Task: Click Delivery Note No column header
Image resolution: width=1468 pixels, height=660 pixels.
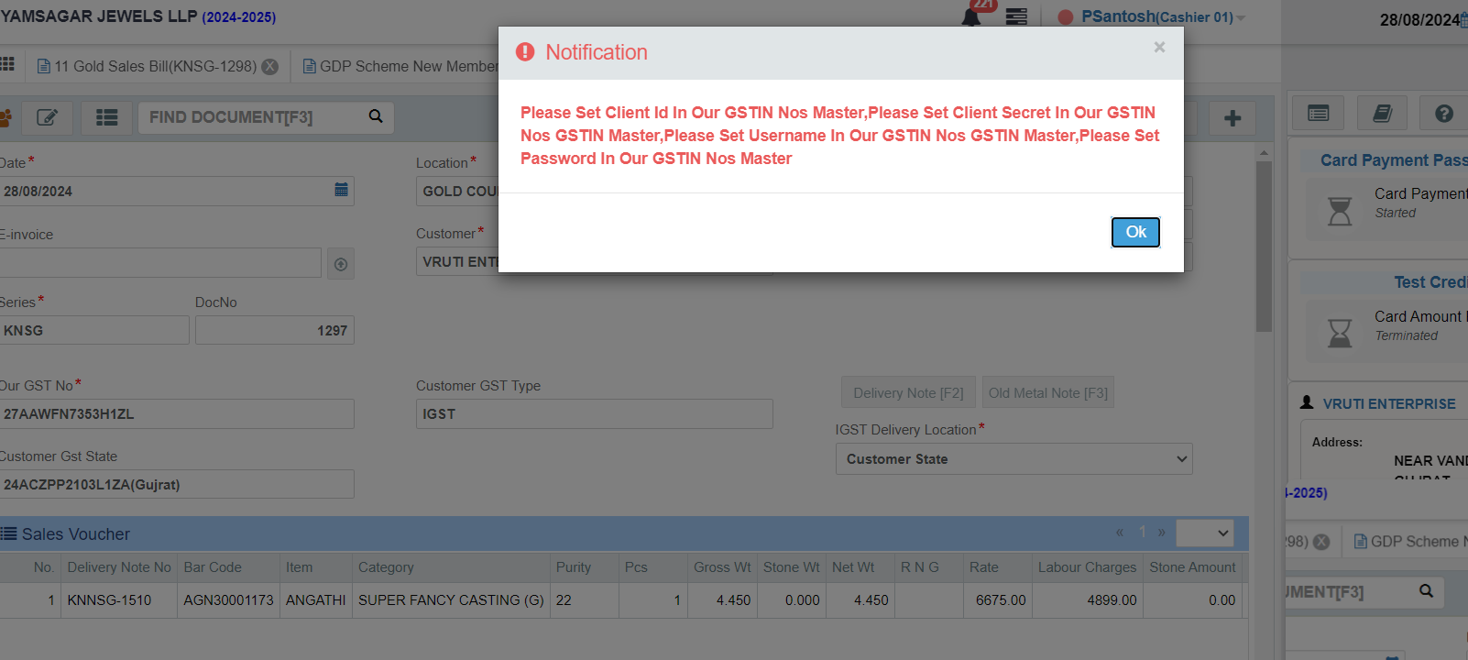Action: tap(119, 567)
